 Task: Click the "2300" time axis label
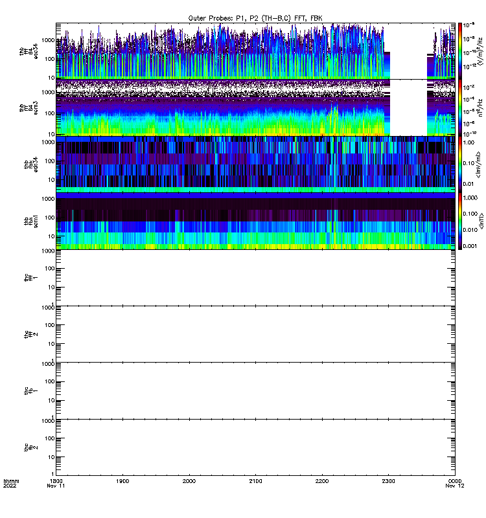click(388, 481)
